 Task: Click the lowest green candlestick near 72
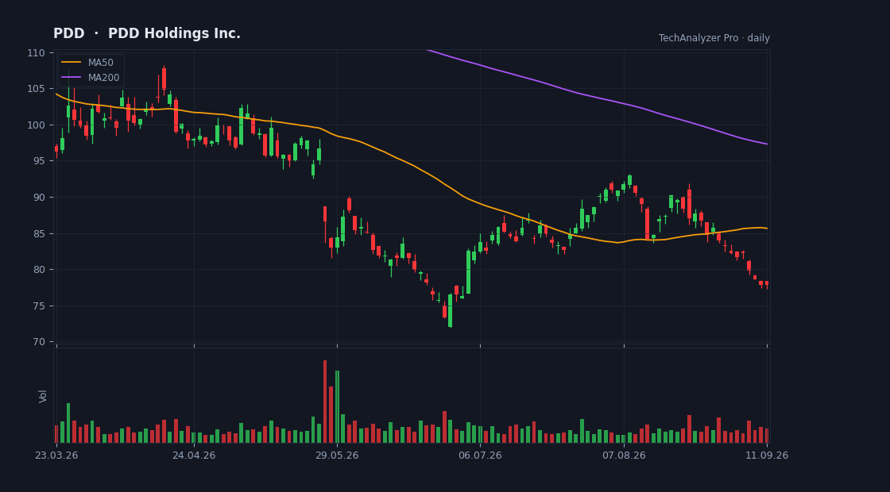click(450, 310)
